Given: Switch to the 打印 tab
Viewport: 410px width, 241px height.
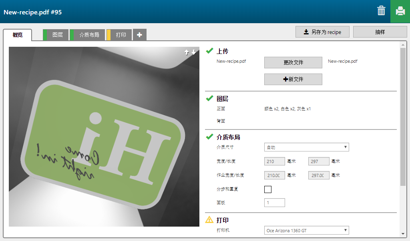Looking at the screenshot, I should coord(119,35).
